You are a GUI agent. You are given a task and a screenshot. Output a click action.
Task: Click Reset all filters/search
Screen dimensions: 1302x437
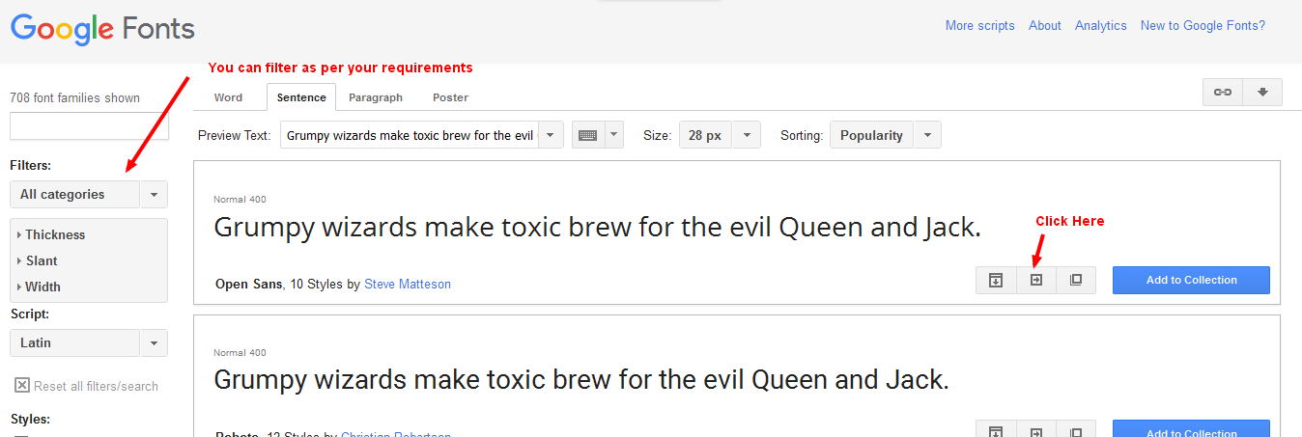(96, 386)
